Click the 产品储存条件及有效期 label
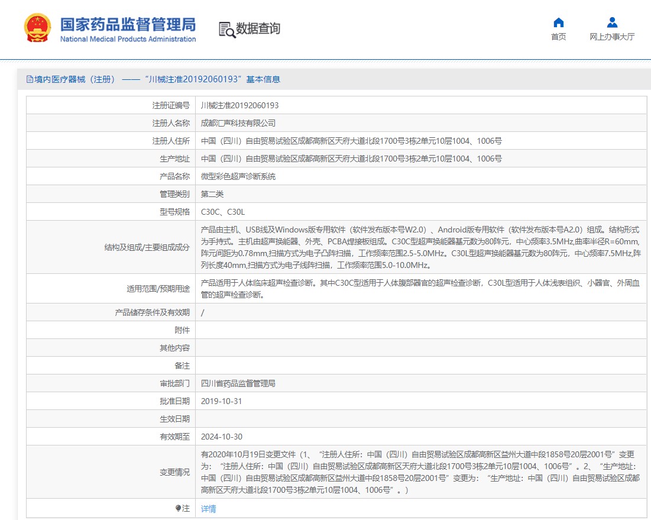 [153, 312]
